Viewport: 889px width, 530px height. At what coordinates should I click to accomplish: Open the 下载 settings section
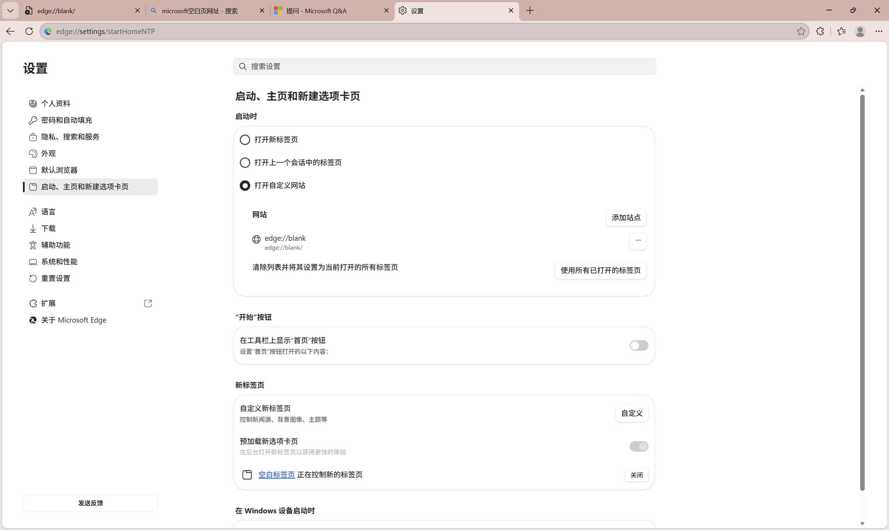91,229
